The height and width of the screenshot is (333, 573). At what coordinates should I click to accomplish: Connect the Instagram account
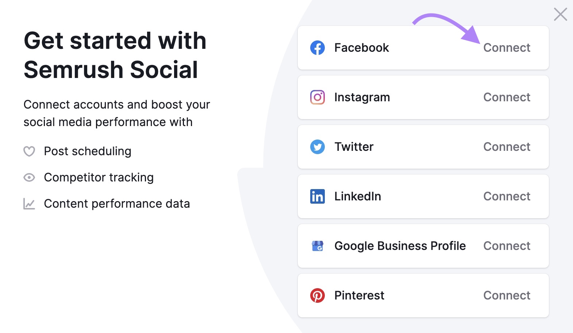pyautogui.click(x=507, y=97)
